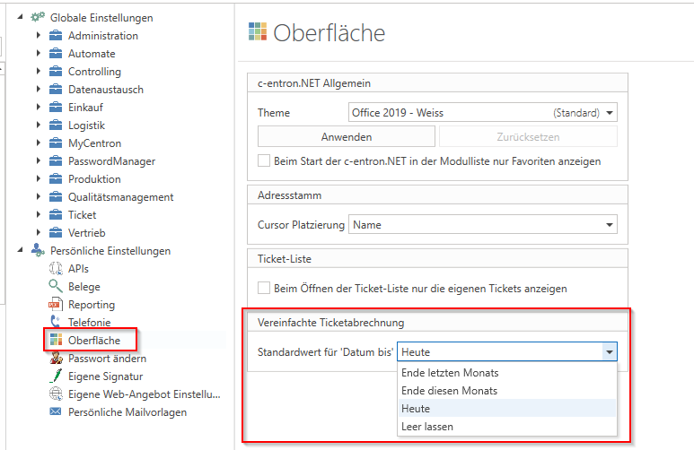Click the APIs globe icon
Screen dimensions: 694x450
click(55, 269)
